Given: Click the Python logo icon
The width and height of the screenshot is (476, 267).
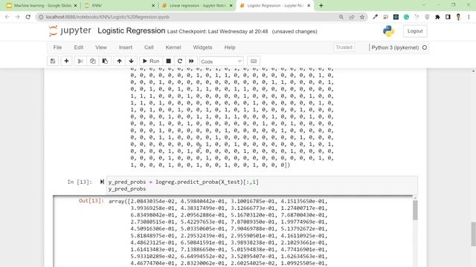Looking at the screenshot, I should (x=388, y=31).
